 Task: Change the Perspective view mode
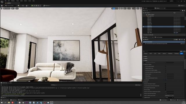click(7, 8)
